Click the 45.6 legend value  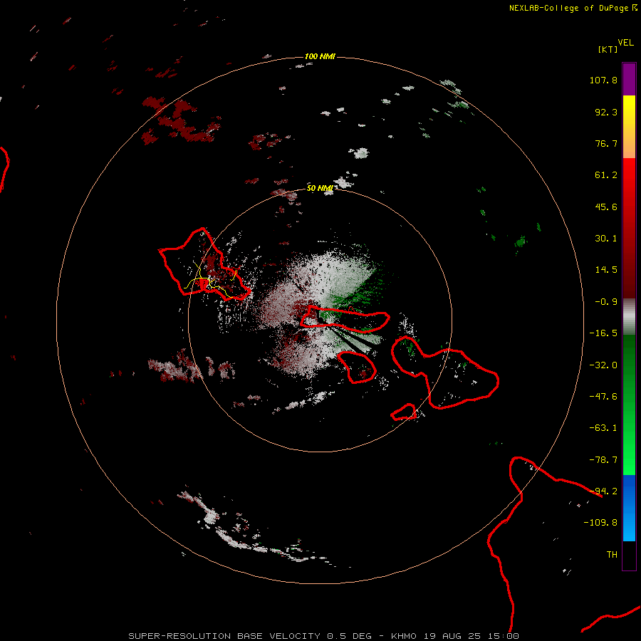606,207
